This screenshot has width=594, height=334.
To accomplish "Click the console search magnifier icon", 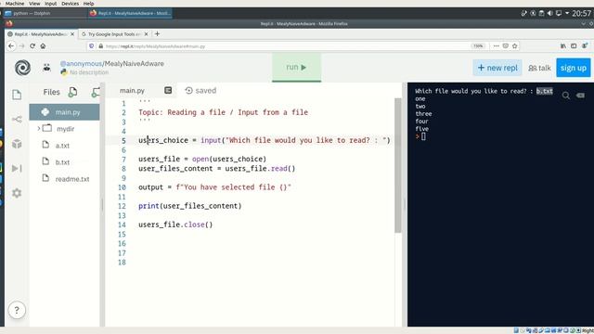I will (566, 96).
